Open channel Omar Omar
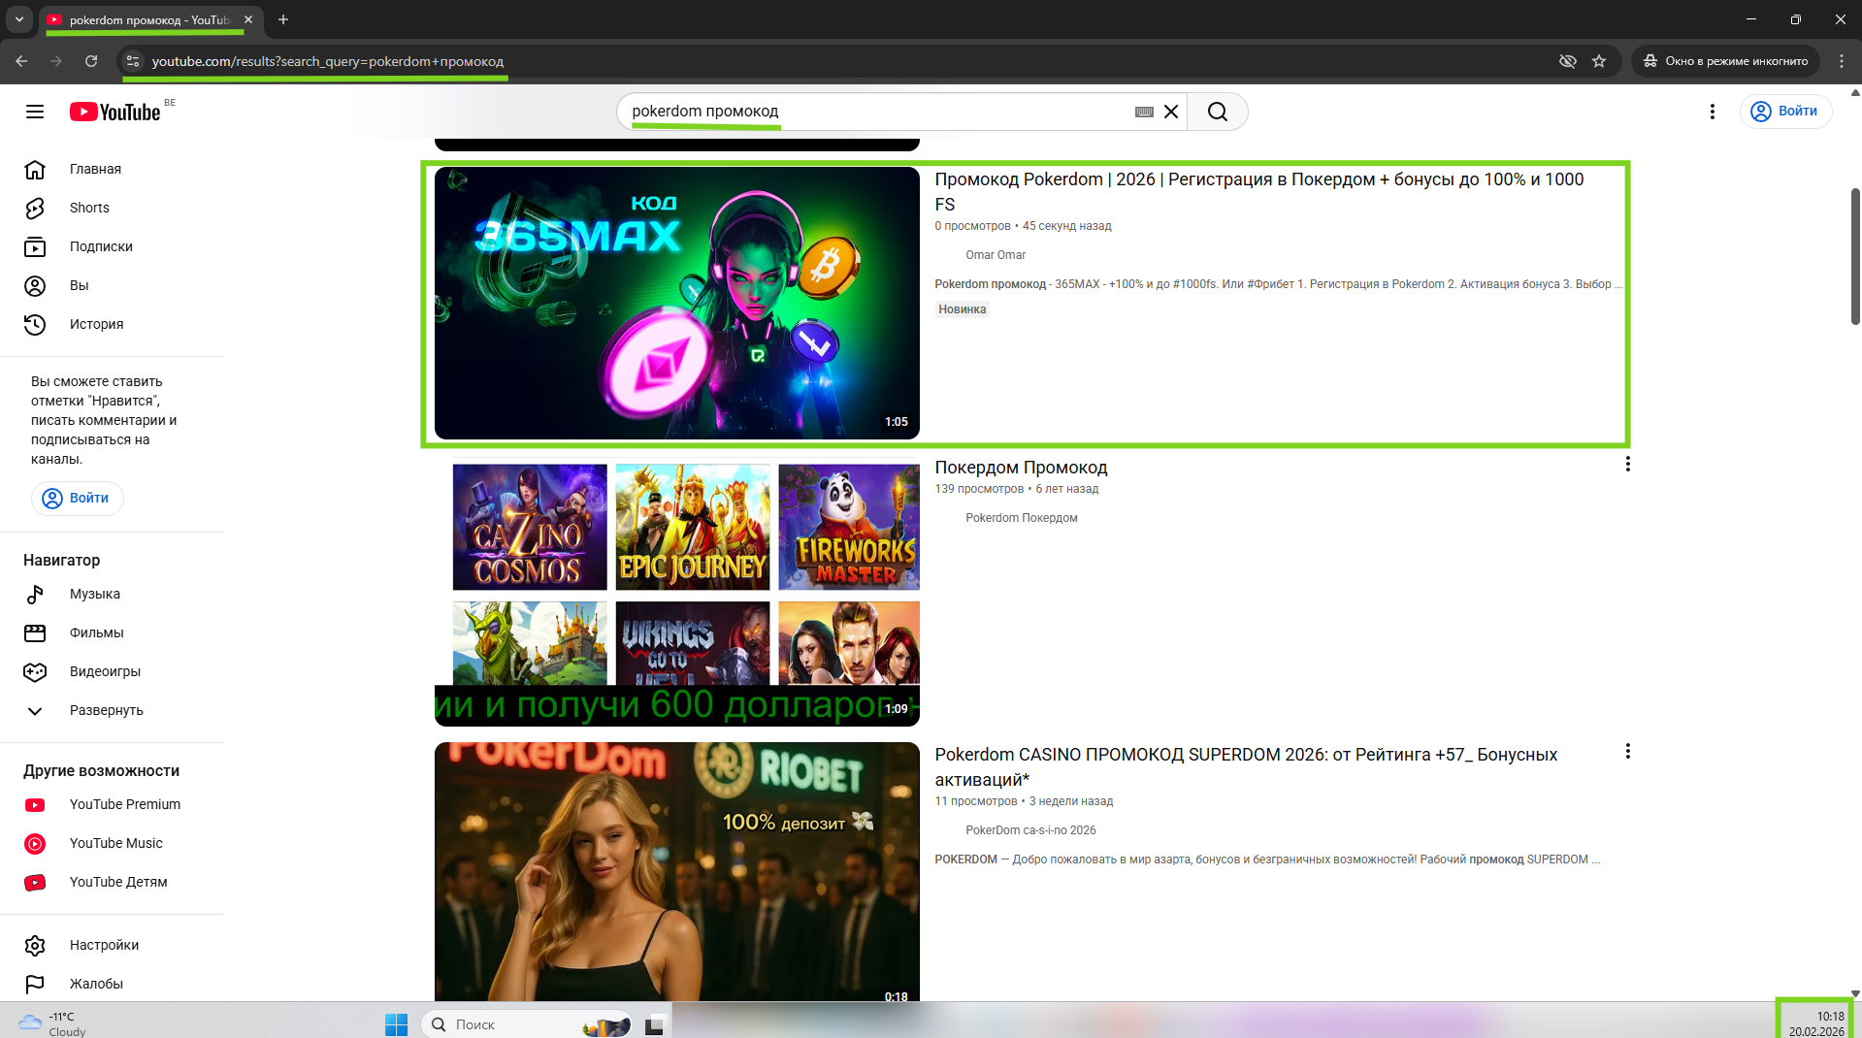The image size is (1862, 1038). coord(995,255)
